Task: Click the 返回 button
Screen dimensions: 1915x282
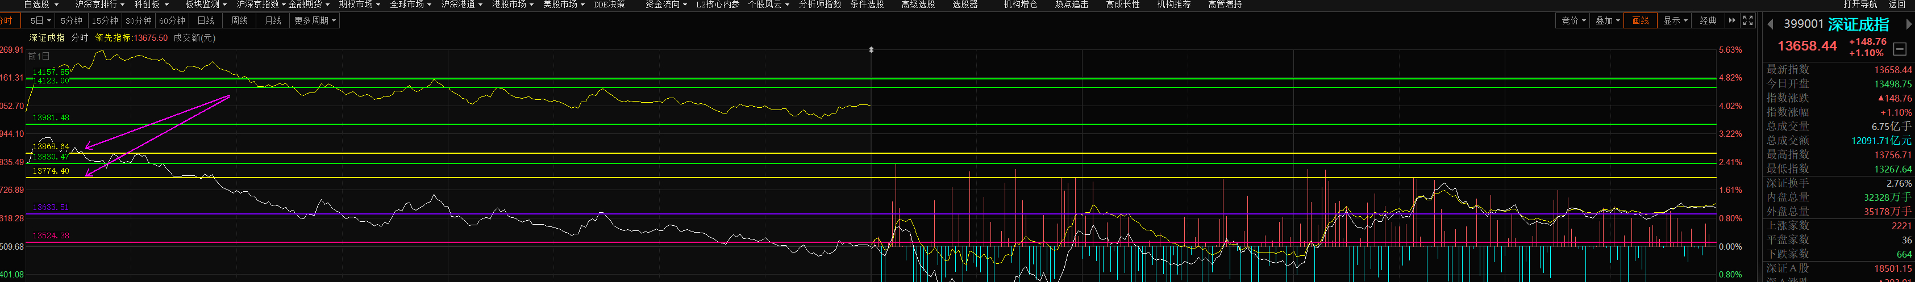Action: pyautogui.click(x=1897, y=5)
